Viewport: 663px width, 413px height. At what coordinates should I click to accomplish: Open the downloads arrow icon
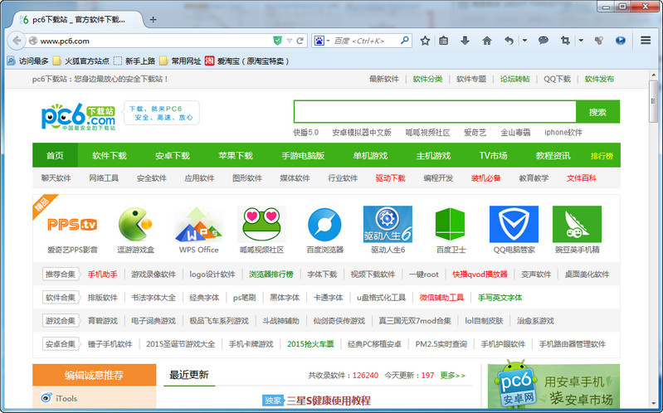point(465,40)
